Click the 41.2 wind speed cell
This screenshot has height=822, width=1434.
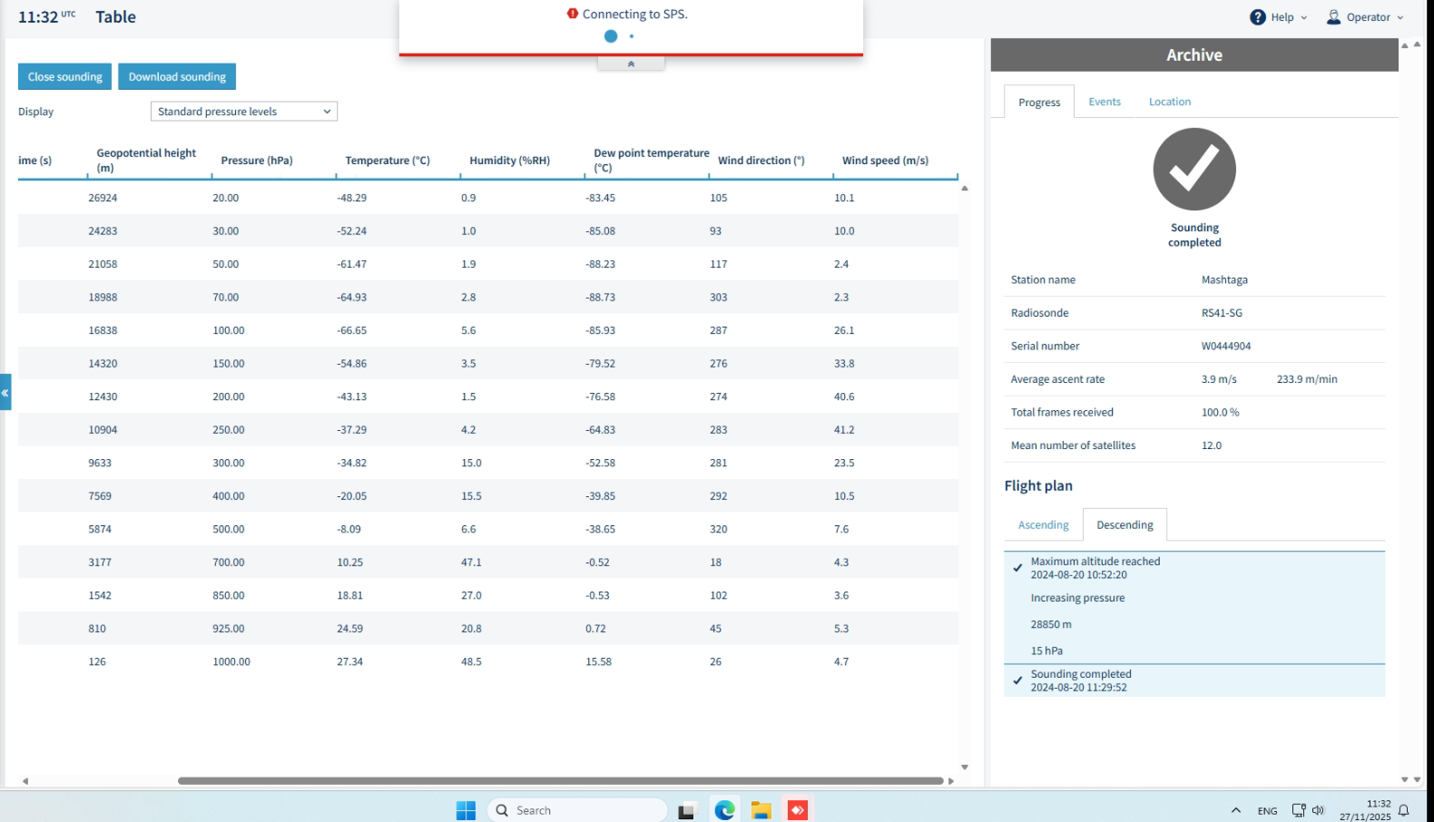click(844, 430)
